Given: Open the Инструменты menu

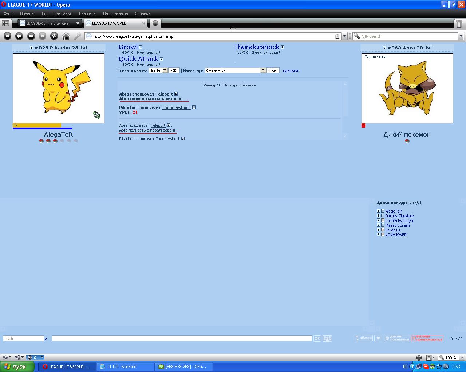Looking at the screenshot, I should tap(115, 13).
